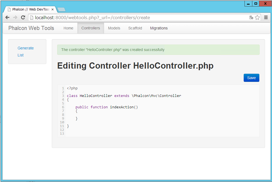This screenshot has height=182, width=272.
Task: Go to the Home menu item
Action: (x=68, y=28)
